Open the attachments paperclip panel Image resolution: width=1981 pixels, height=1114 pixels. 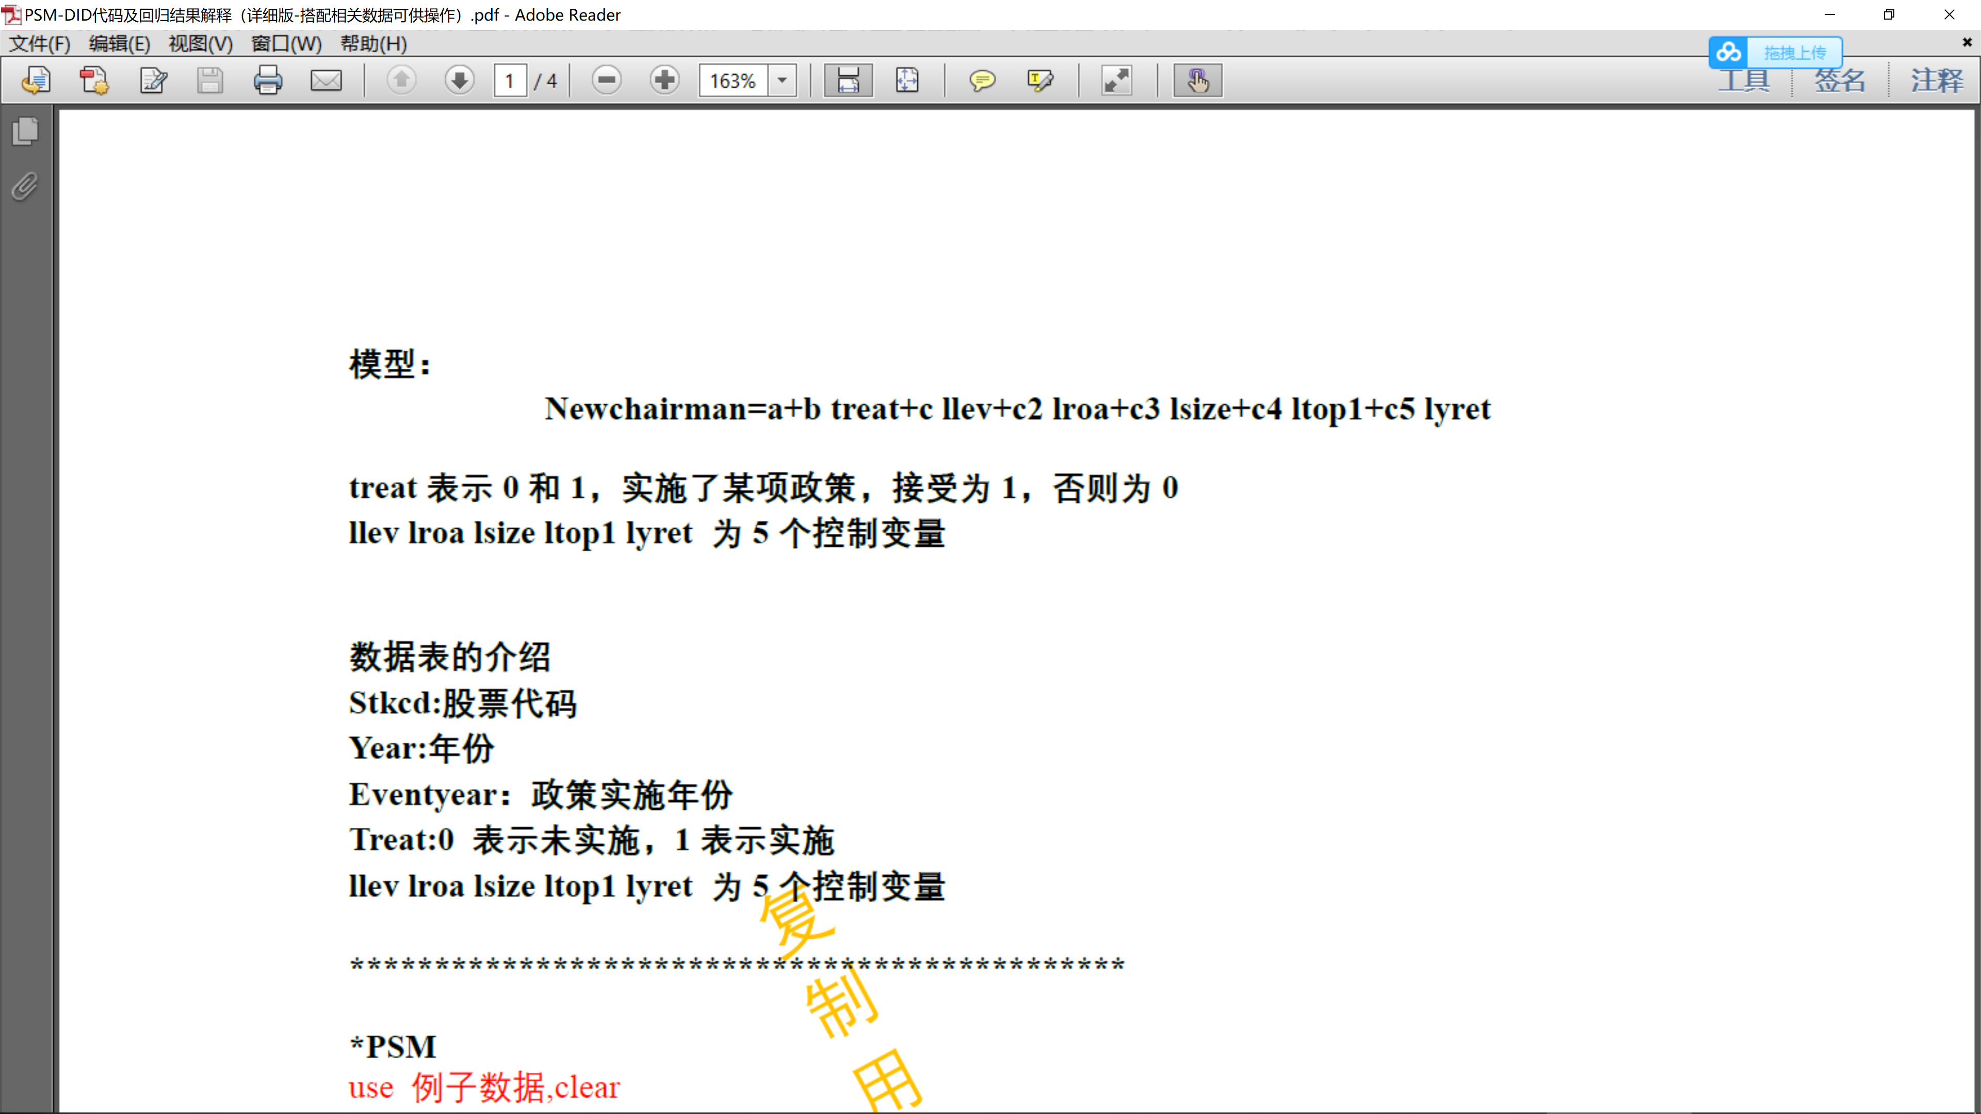point(25,187)
